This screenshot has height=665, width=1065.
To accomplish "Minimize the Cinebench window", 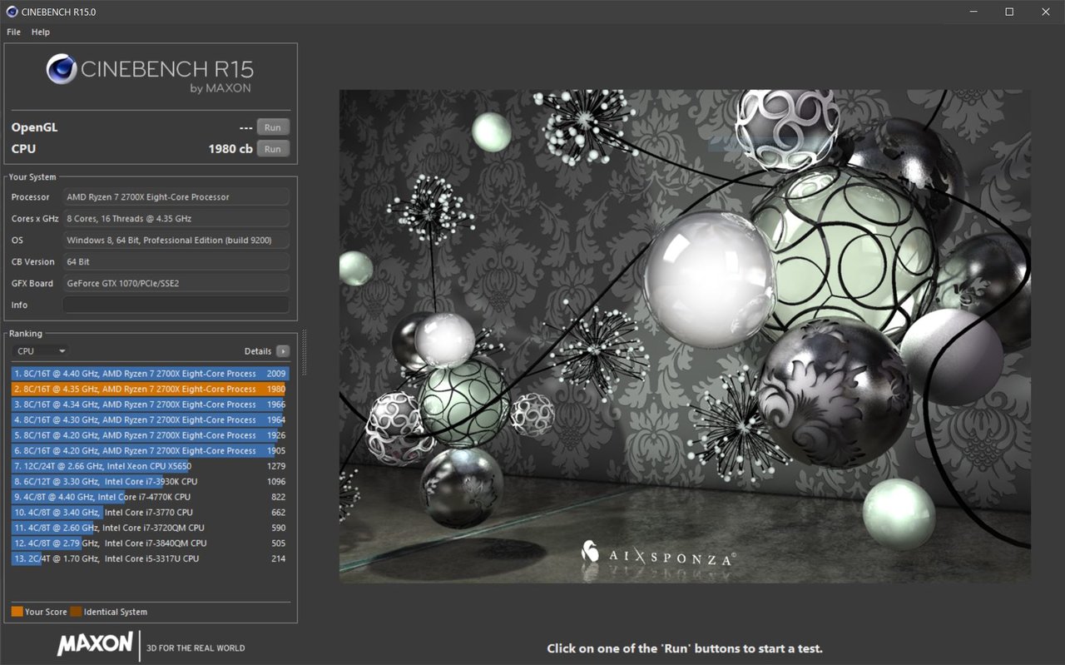I will pyautogui.click(x=973, y=12).
